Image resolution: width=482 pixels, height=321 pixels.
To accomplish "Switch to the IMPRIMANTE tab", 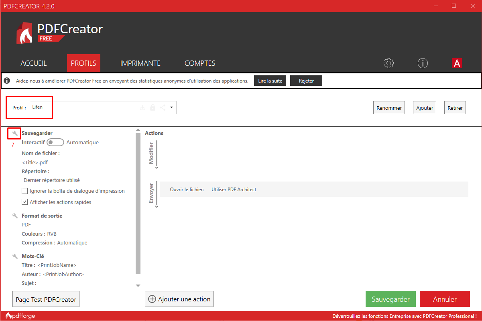I will click(140, 63).
